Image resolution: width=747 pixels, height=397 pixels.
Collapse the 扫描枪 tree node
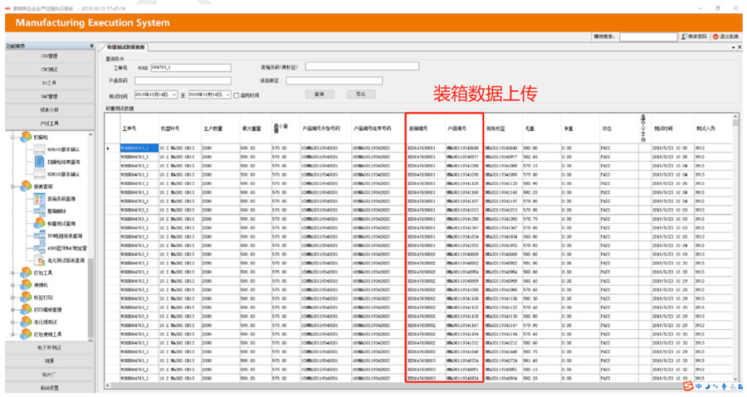click(x=13, y=138)
